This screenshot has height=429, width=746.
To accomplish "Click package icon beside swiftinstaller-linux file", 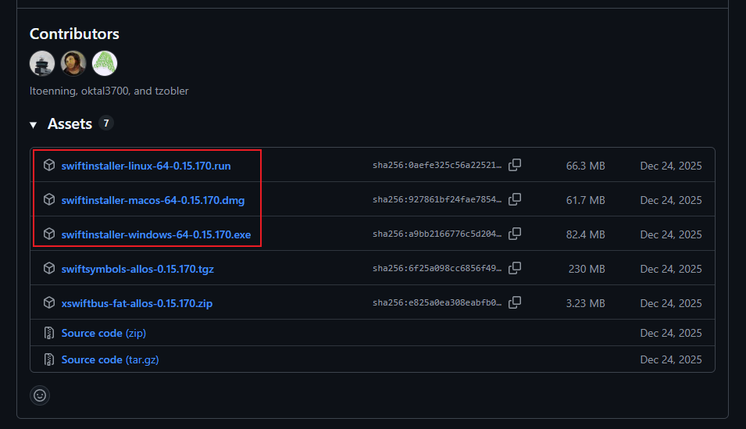I will 49,165.
